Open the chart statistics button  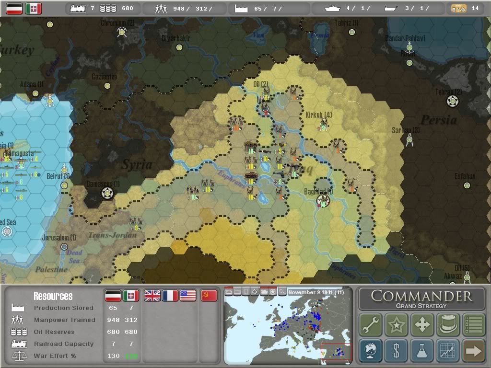click(448, 350)
